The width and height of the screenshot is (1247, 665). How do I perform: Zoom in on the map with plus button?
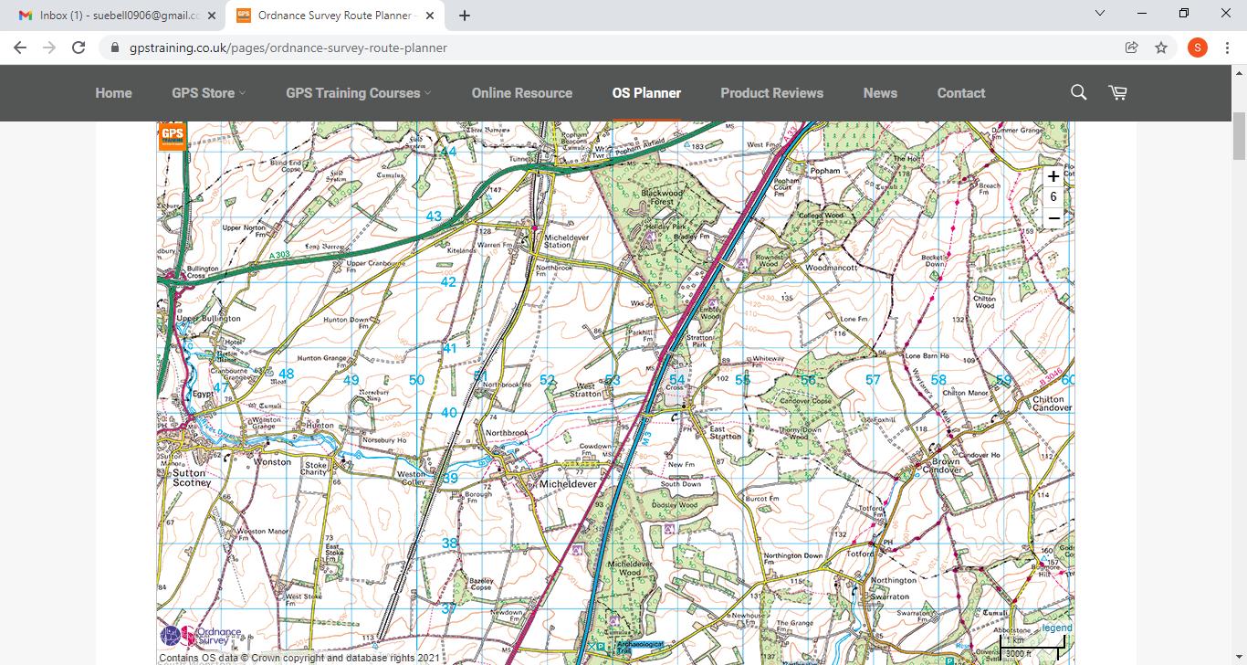tap(1053, 176)
